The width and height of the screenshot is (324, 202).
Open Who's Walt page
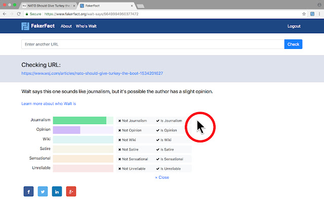point(86,26)
